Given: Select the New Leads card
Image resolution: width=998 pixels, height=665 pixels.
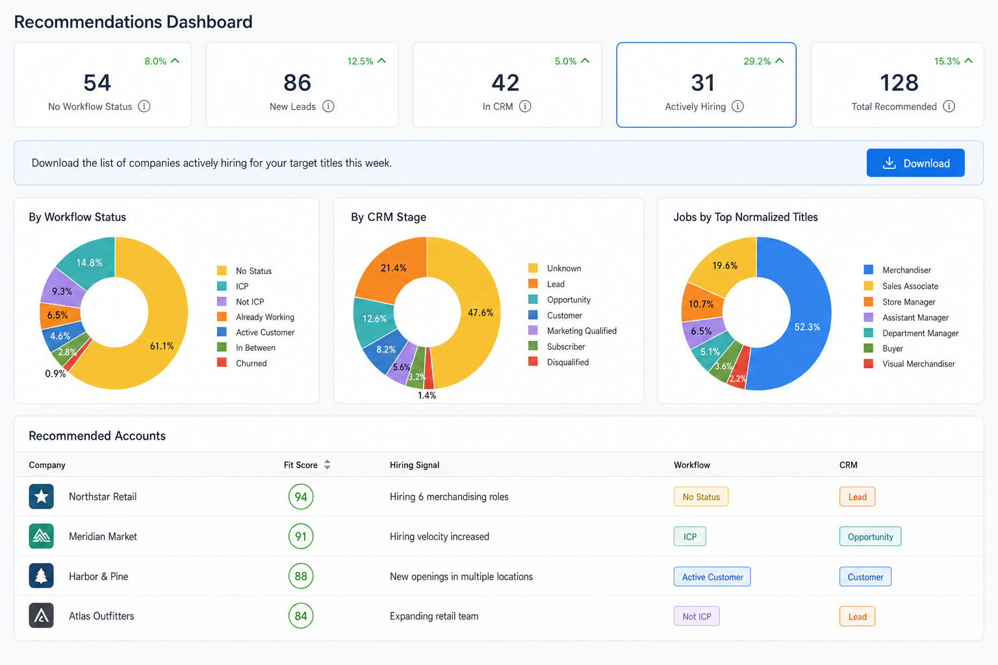Looking at the screenshot, I should [302, 85].
